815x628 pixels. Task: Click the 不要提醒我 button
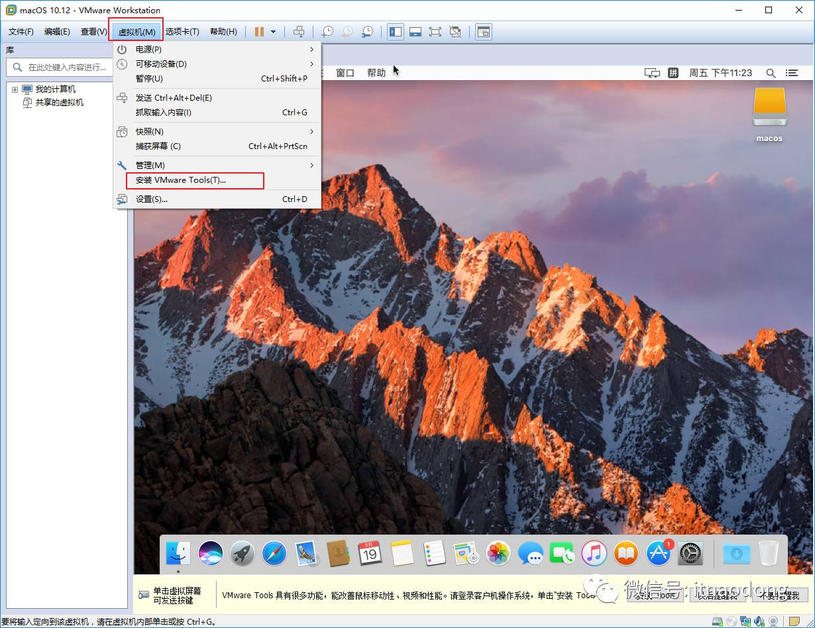781,595
